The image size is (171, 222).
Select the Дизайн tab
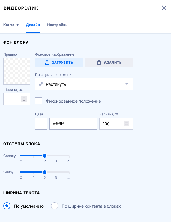tap(33, 25)
